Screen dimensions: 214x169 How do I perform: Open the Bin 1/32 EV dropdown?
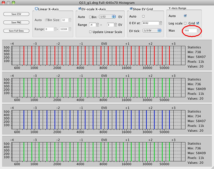[107, 17]
